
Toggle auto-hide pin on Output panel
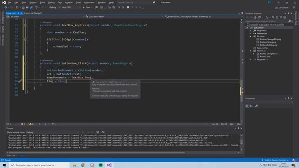point(238,128)
